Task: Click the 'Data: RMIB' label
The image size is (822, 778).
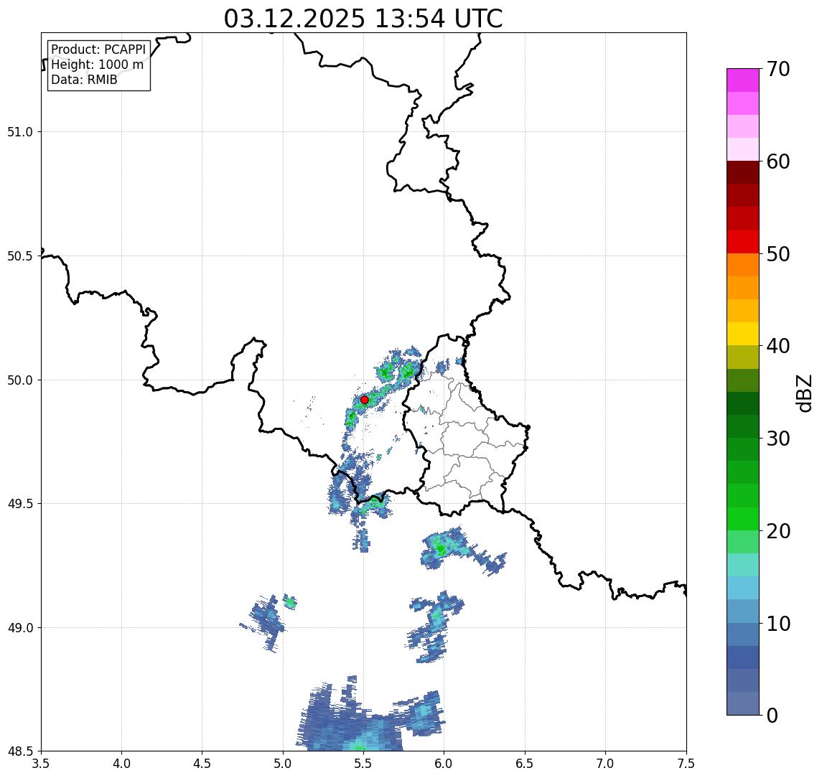Action: 84,80
